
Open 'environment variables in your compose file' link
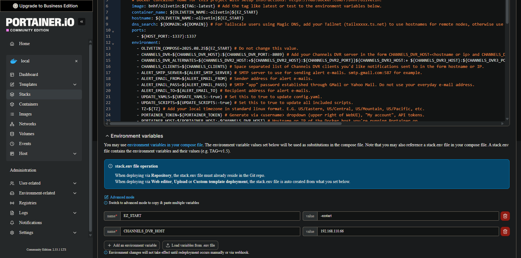tap(165, 145)
